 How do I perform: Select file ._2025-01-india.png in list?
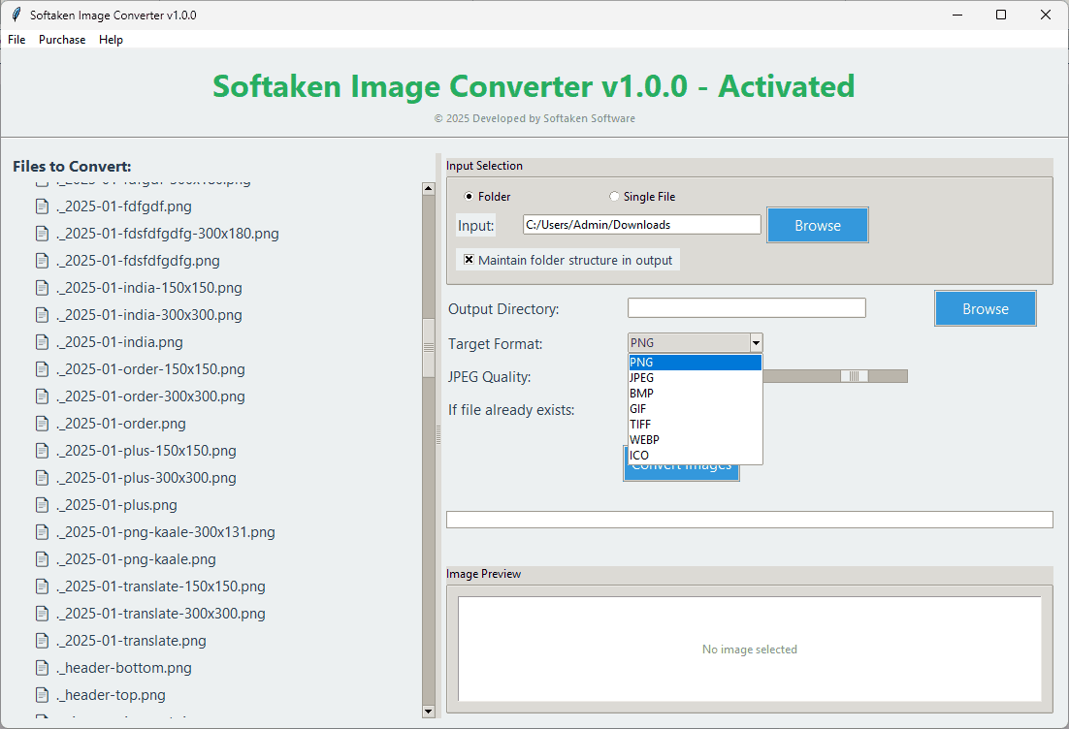pyautogui.click(x=120, y=342)
